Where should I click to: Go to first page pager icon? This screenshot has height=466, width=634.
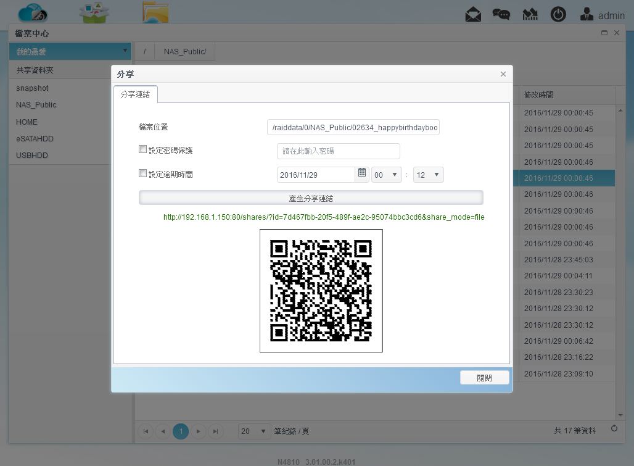[146, 431]
